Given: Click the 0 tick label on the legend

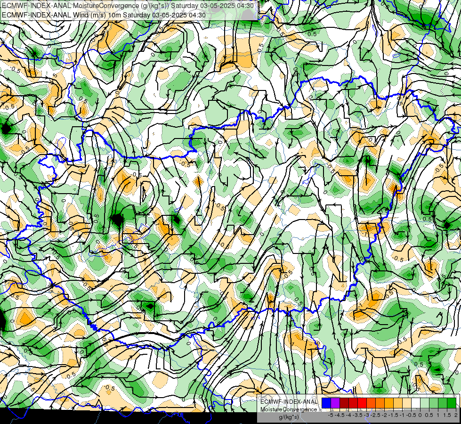Looking at the screenshot, I should (x=420, y=415).
